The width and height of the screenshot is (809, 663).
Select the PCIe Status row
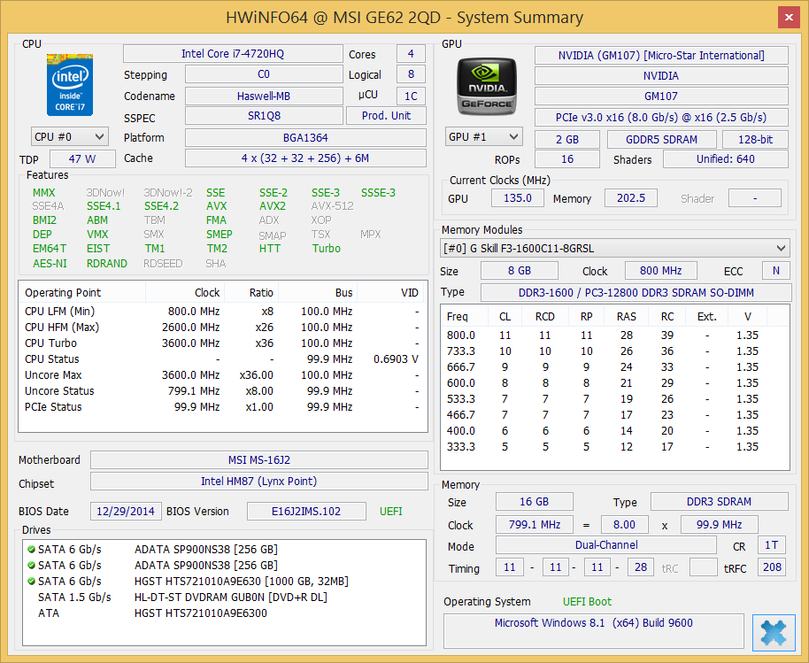pos(223,407)
